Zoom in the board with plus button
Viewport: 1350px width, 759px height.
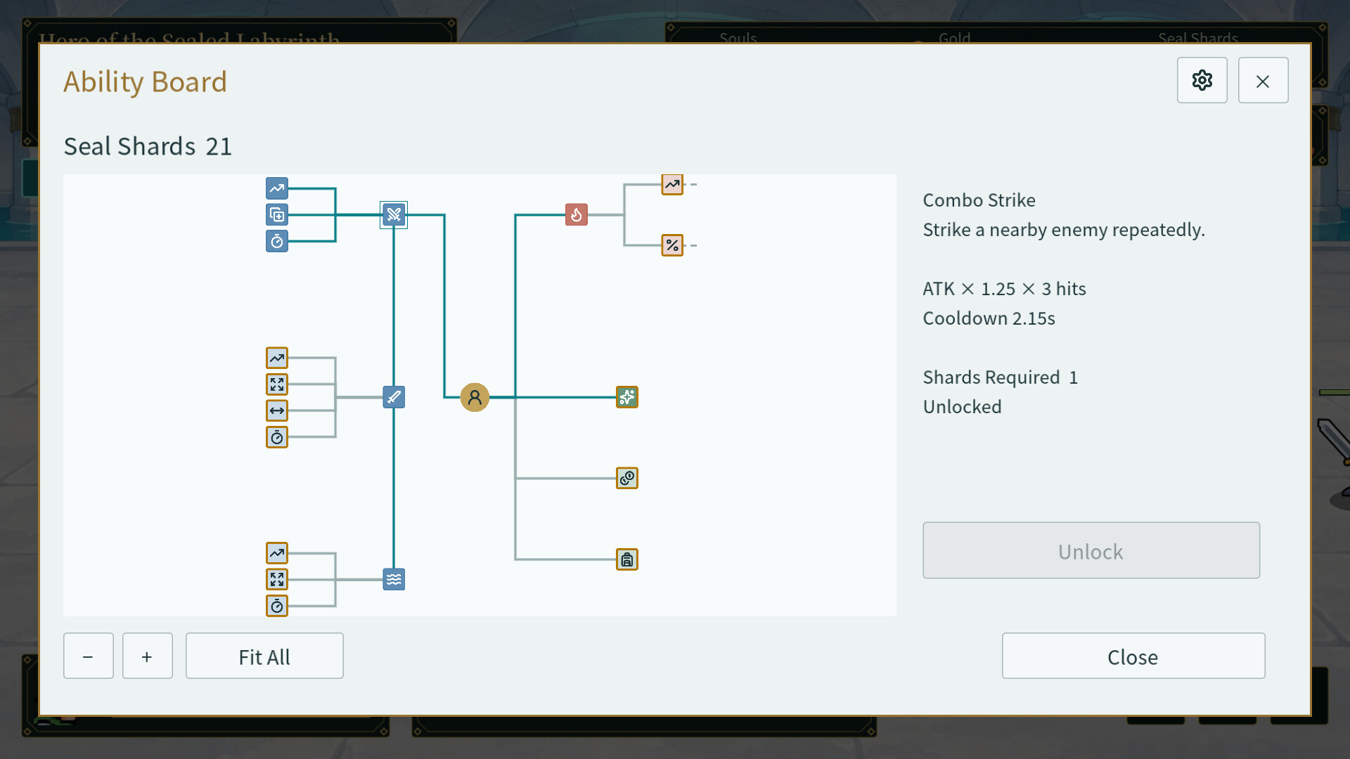pyautogui.click(x=147, y=656)
